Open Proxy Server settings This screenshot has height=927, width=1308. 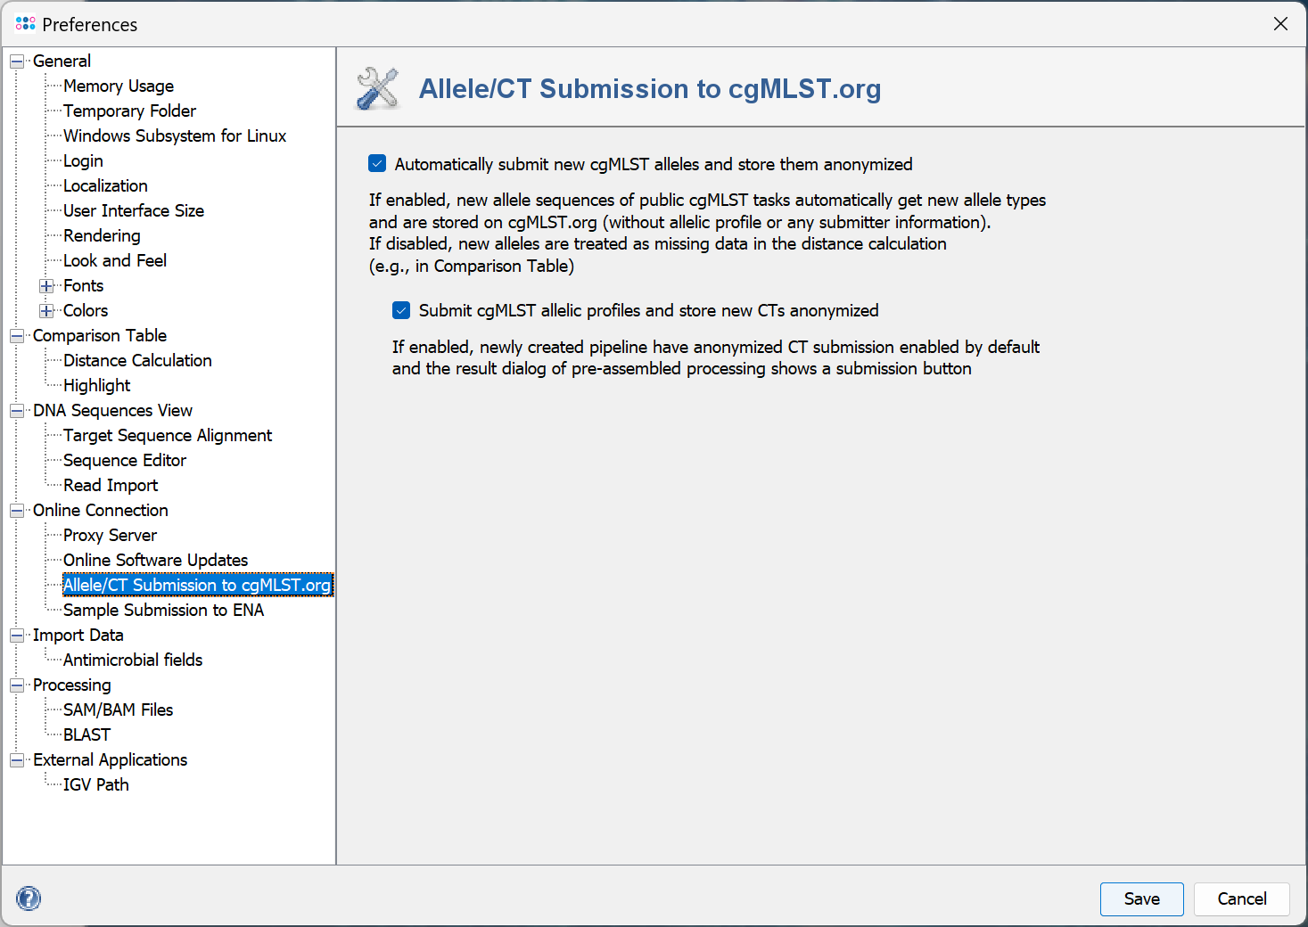110,536
